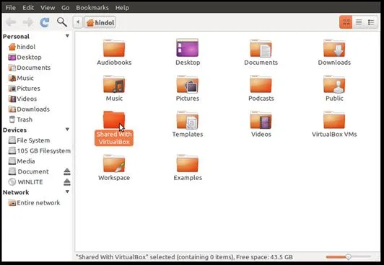Select the Podcasts folder icon
Image resolution: width=384 pixels, height=265 pixels.
point(261,84)
